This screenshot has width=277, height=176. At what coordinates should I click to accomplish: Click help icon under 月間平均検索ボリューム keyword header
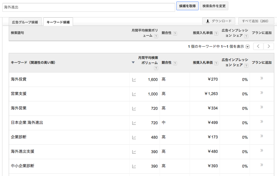(x=156, y=68)
